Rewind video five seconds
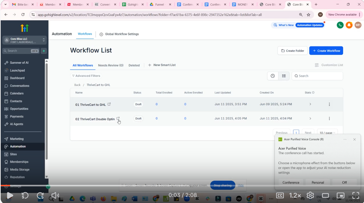 click(x=25, y=196)
